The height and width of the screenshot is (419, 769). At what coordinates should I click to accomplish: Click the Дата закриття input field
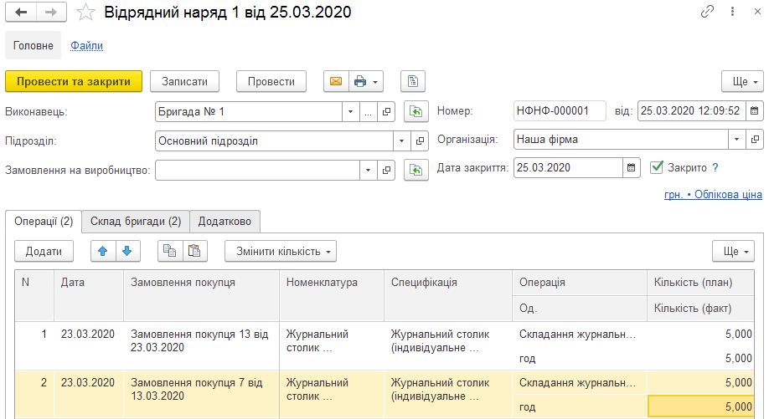(x=568, y=168)
